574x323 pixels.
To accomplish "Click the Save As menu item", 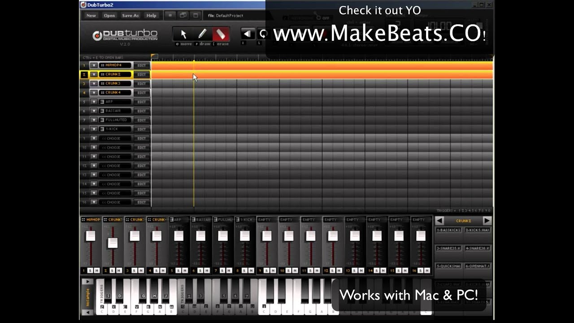I will (130, 15).
